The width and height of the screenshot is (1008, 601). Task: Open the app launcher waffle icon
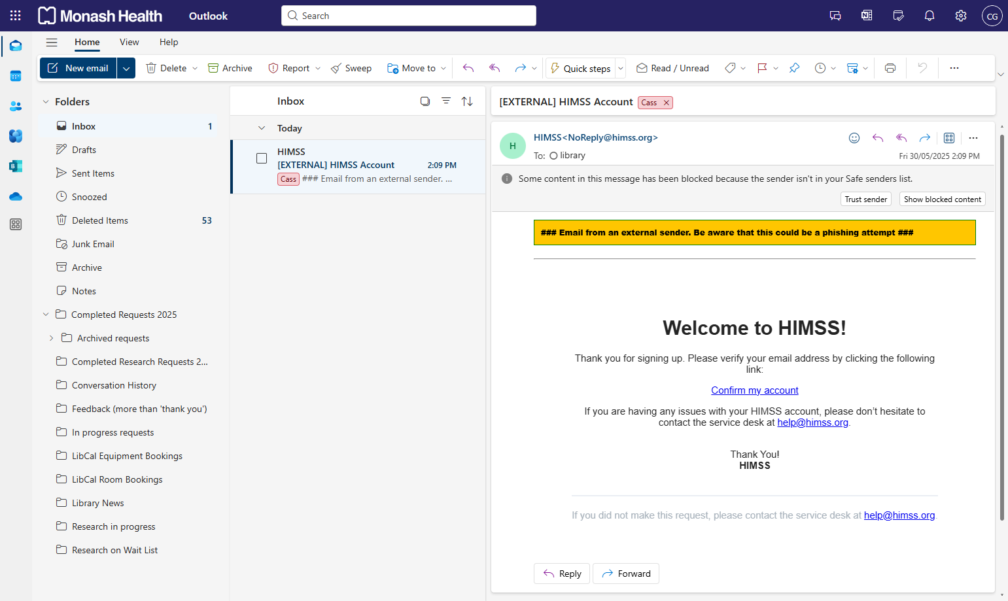(16, 16)
